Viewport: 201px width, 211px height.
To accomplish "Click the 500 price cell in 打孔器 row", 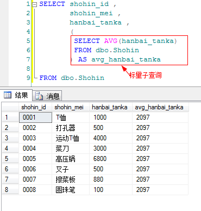I will click(x=111, y=128).
